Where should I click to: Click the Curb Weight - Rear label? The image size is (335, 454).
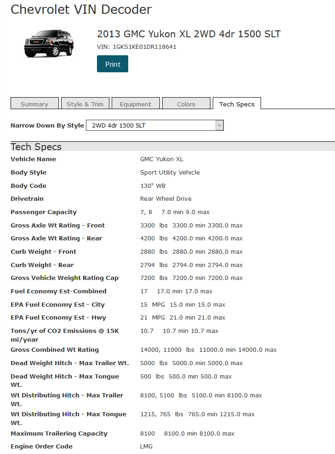tap(42, 265)
